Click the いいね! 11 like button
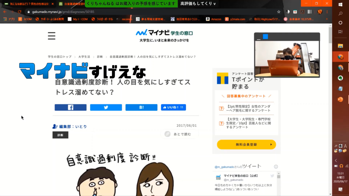 (x=173, y=107)
